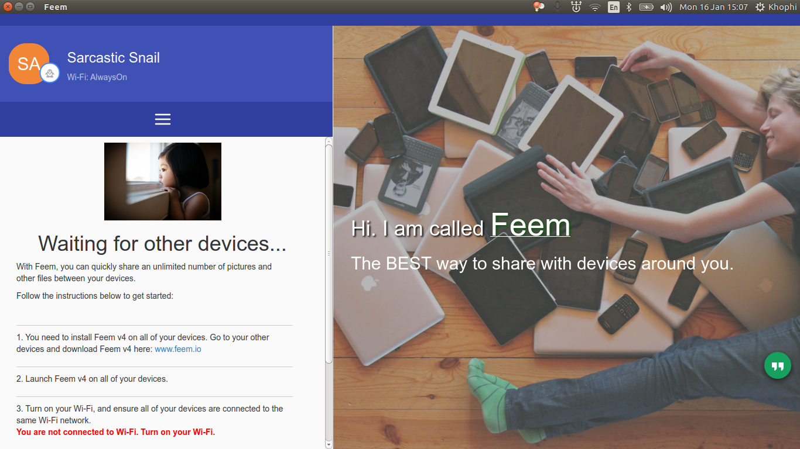
Task: Click the Sarcastic Snail device name
Action: pyautogui.click(x=113, y=58)
